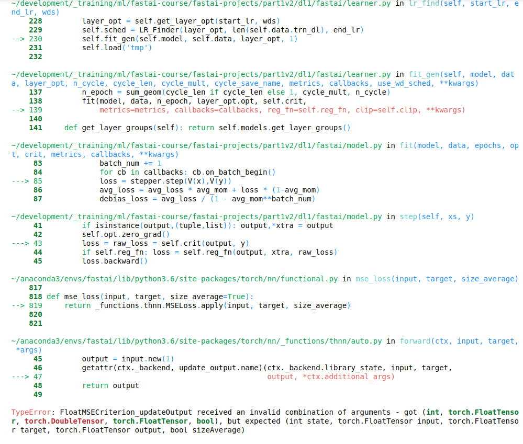Click the 'output = input.new(1)' line
The width and height of the screenshot is (523, 444).
point(128,359)
